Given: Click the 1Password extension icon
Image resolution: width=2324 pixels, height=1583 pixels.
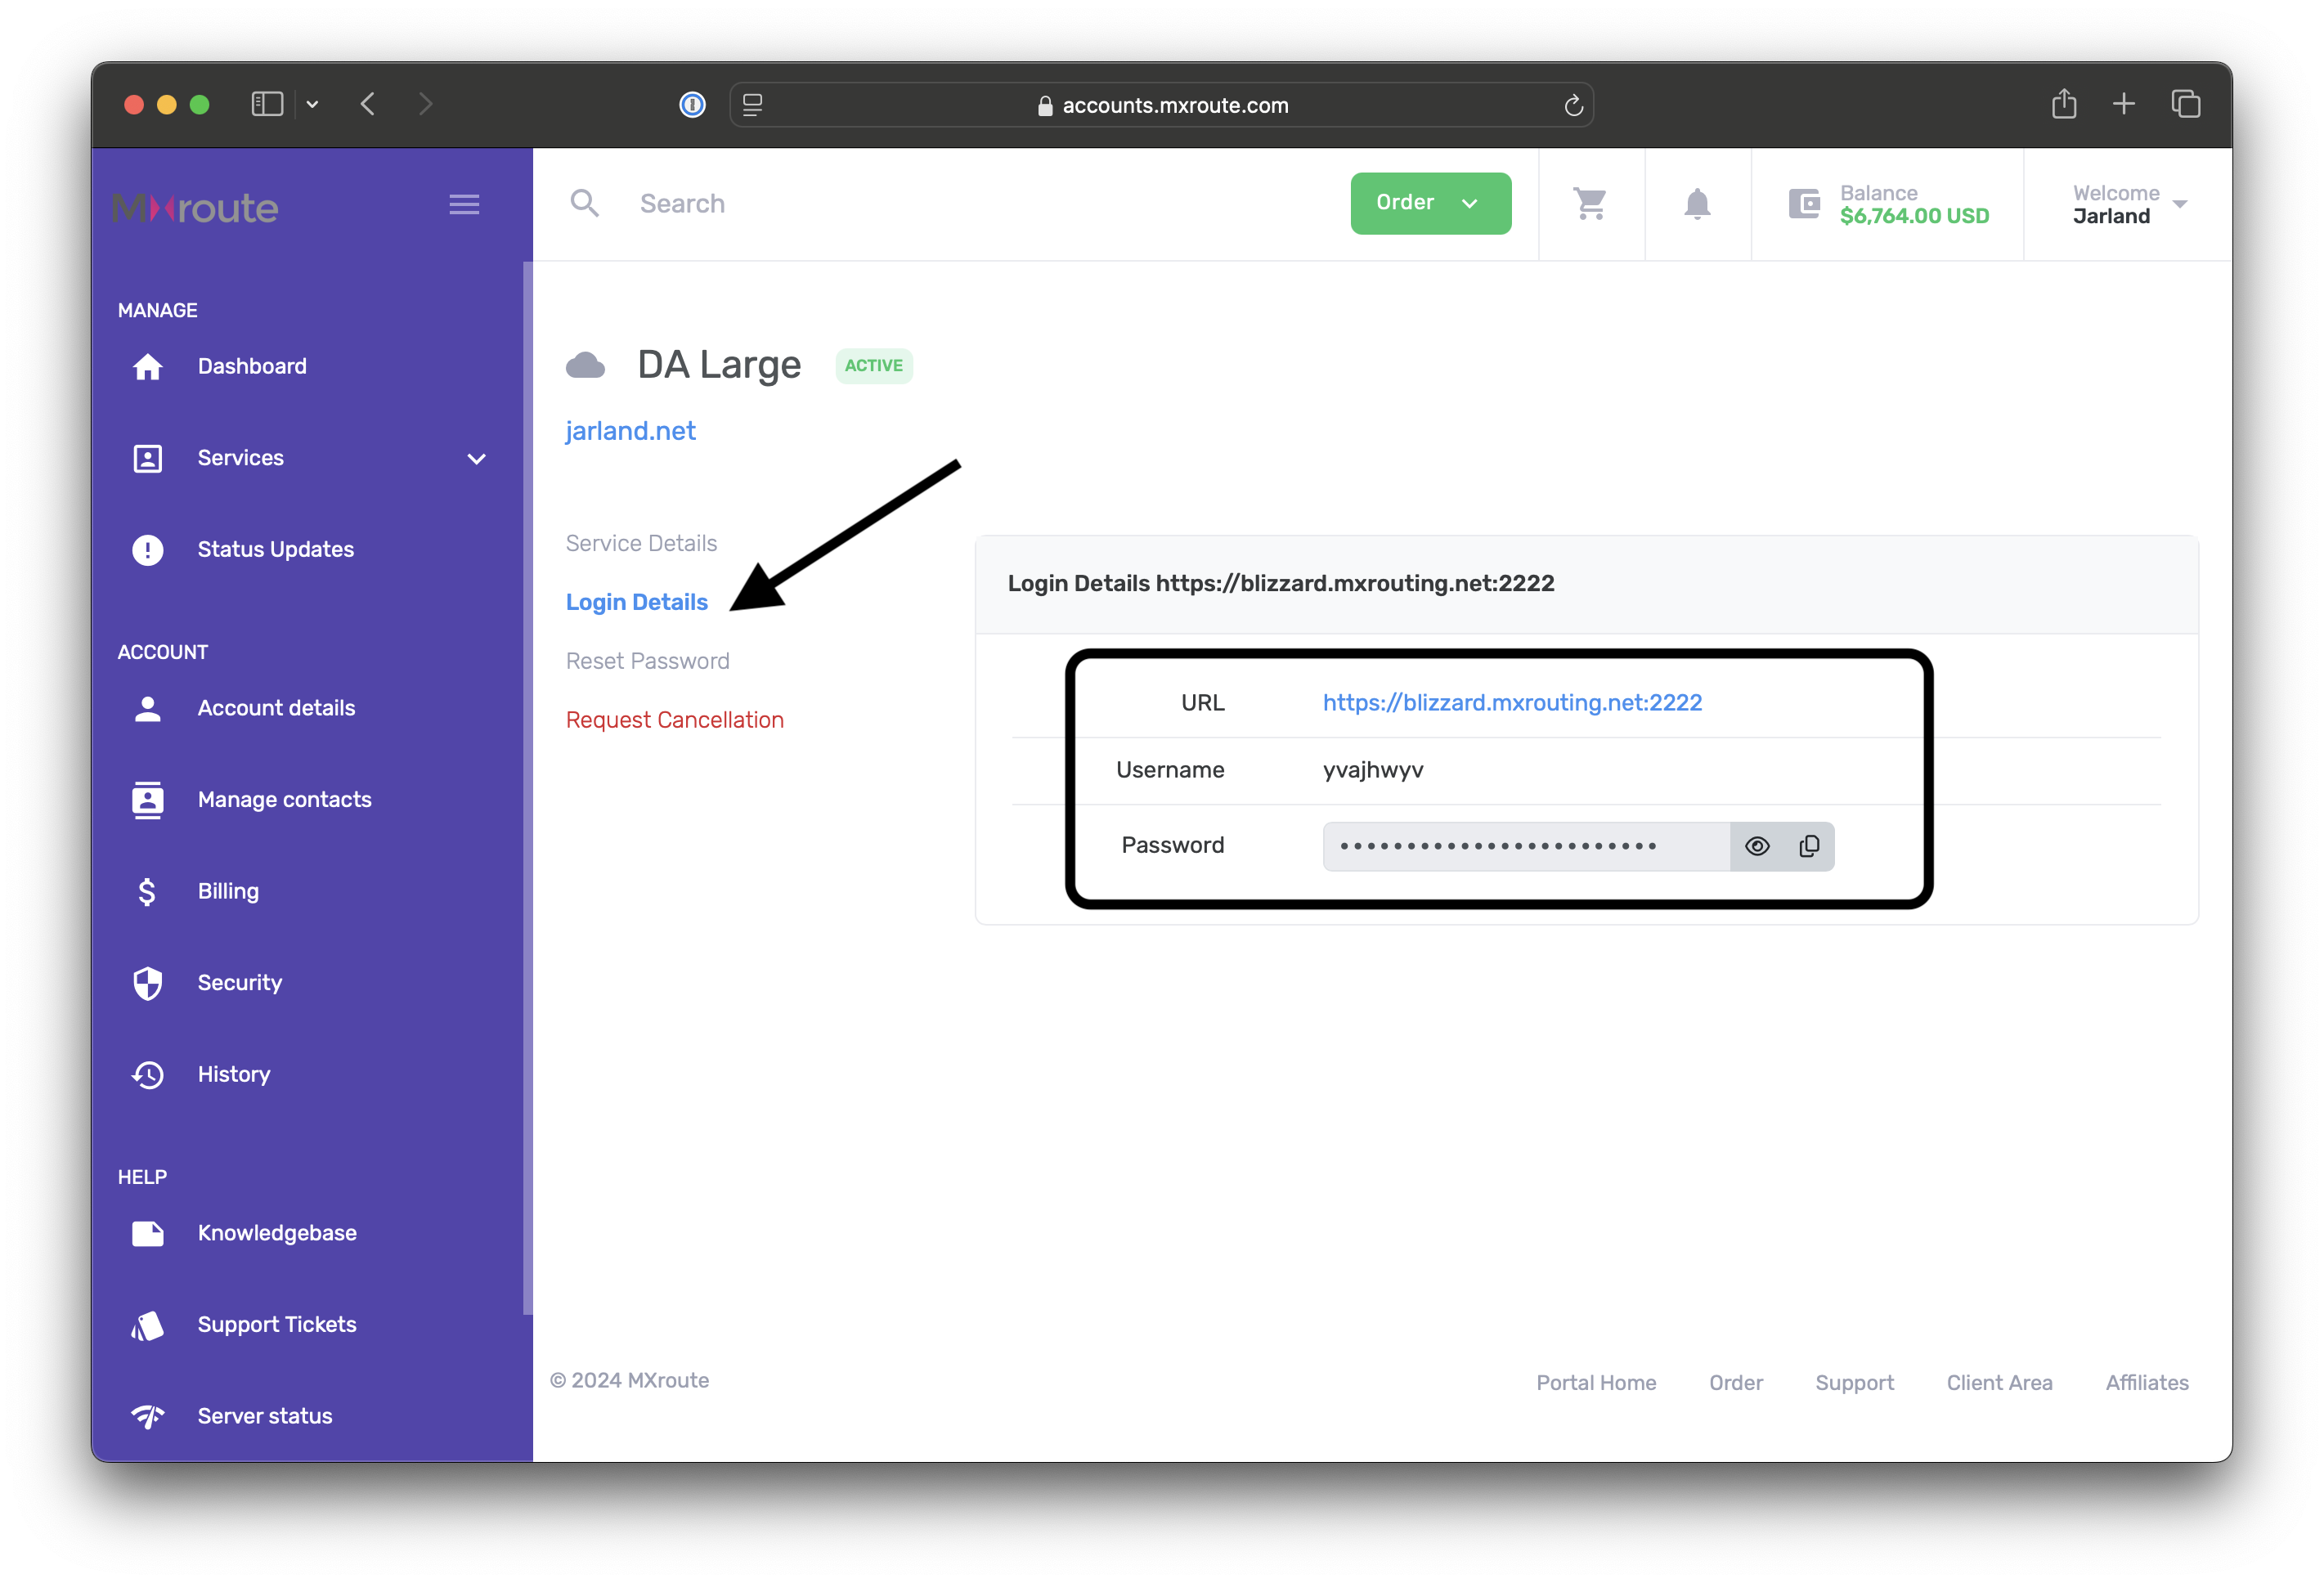Looking at the screenshot, I should point(692,104).
